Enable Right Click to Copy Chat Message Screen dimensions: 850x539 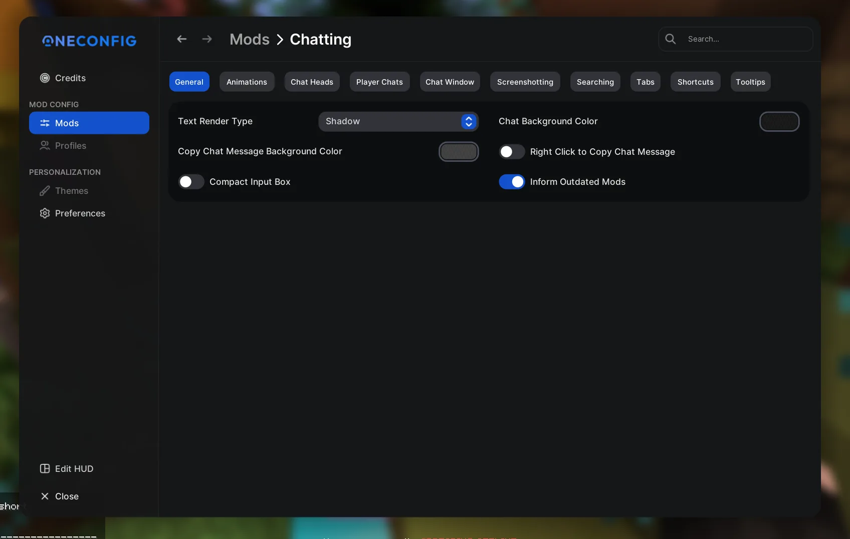(512, 151)
